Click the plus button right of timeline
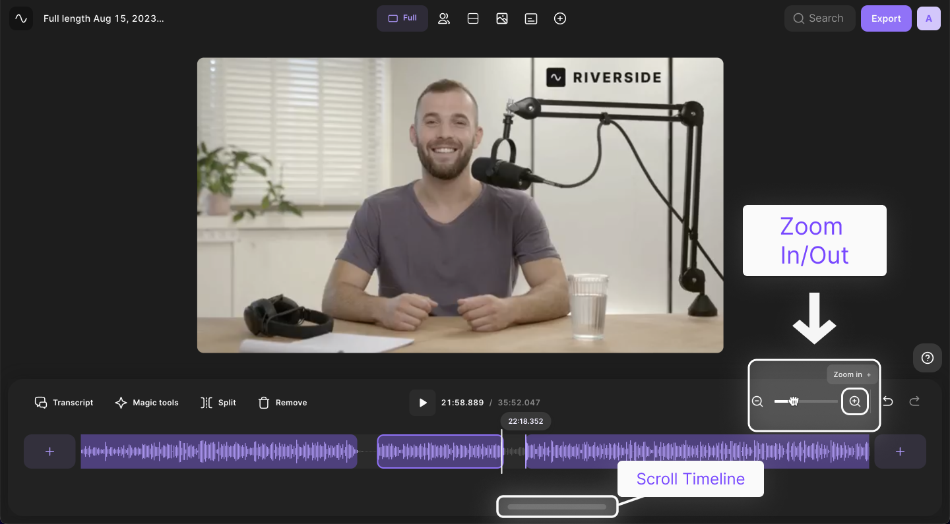950x524 pixels. (900, 451)
